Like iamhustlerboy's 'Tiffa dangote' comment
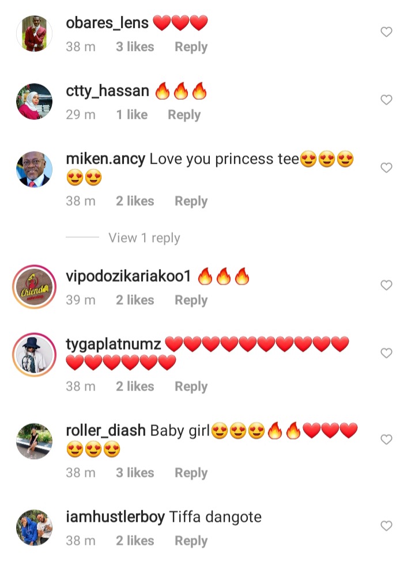The height and width of the screenshot is (565, 415). point(386,526)
